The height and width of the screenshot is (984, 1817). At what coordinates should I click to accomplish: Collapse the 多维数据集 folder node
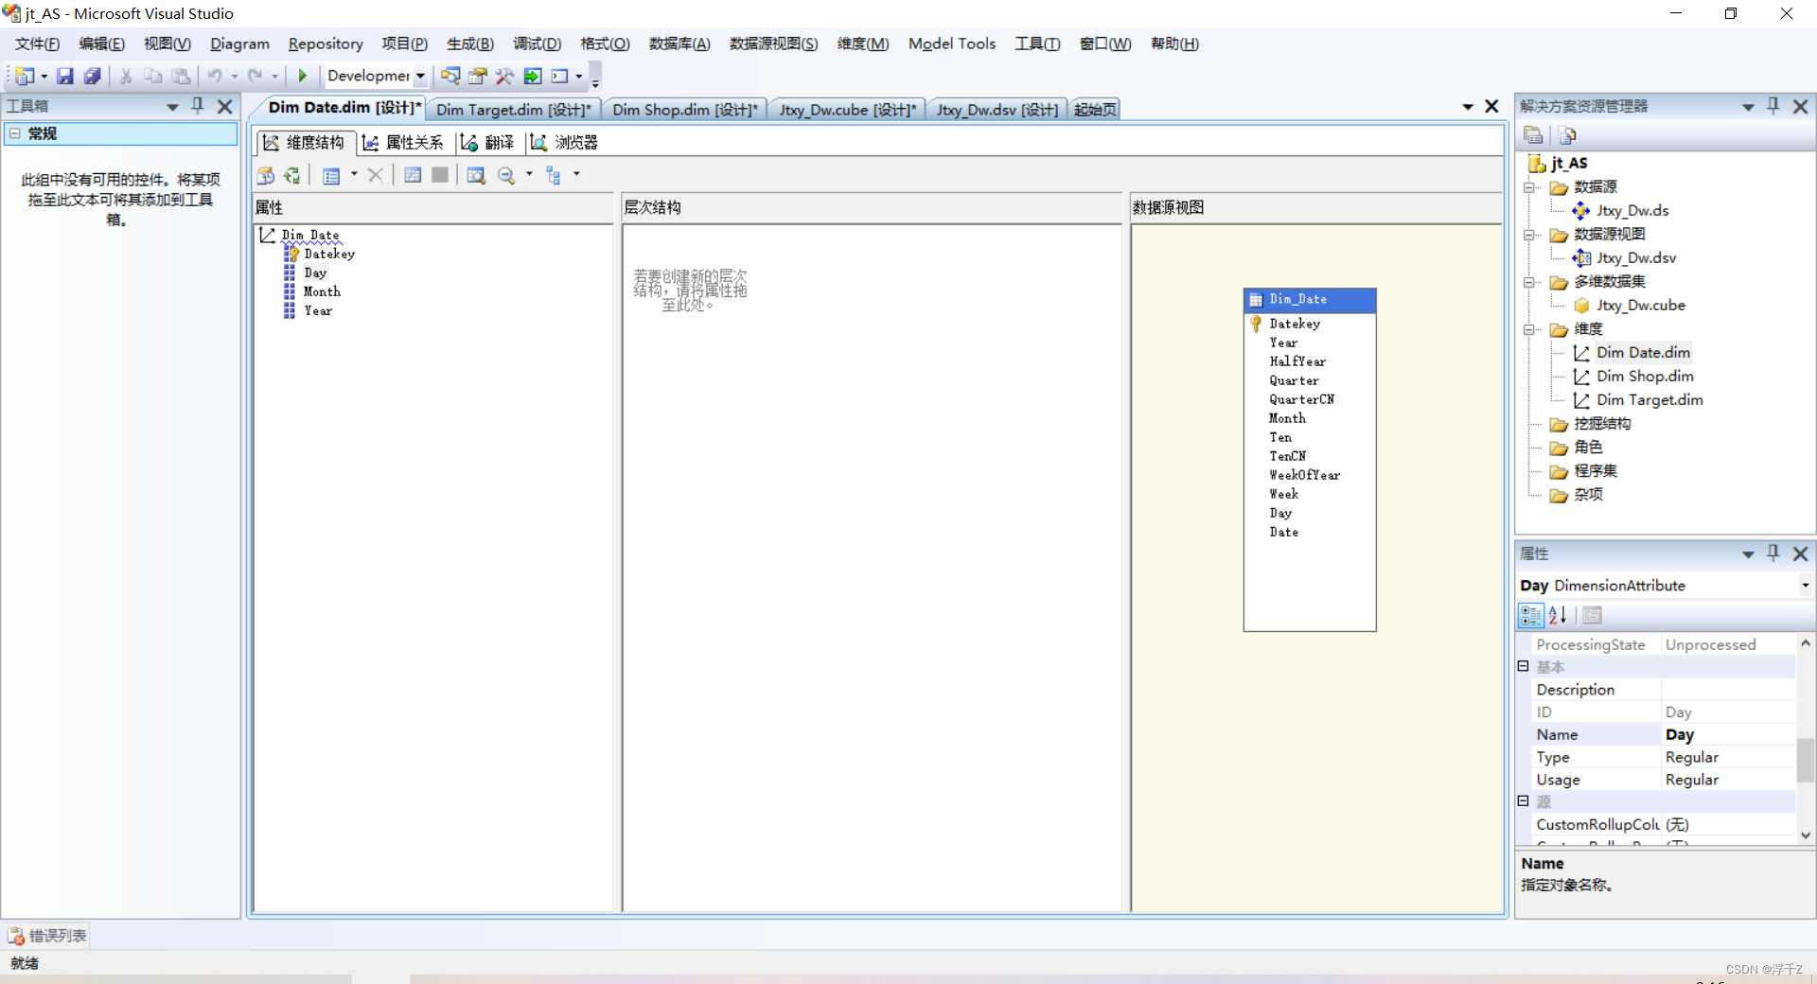pyautogui.click(x=1528, y=282)
